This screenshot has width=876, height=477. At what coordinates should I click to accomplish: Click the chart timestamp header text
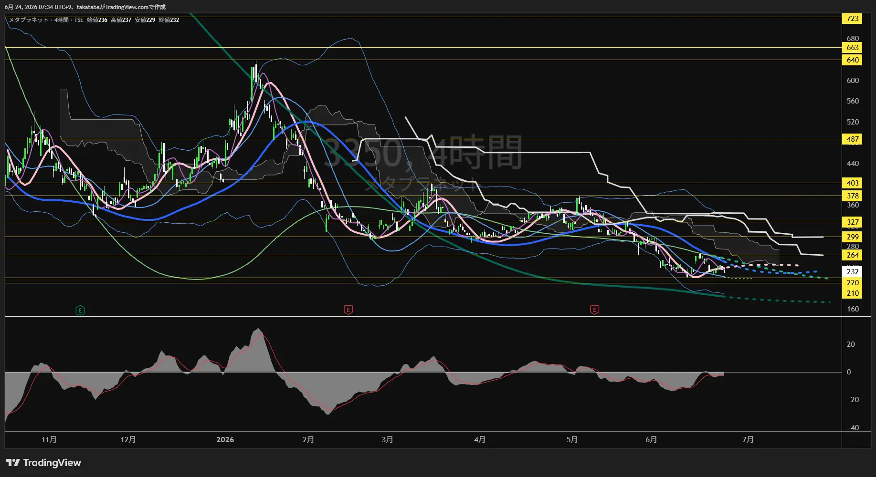click(x=85, y=7)
